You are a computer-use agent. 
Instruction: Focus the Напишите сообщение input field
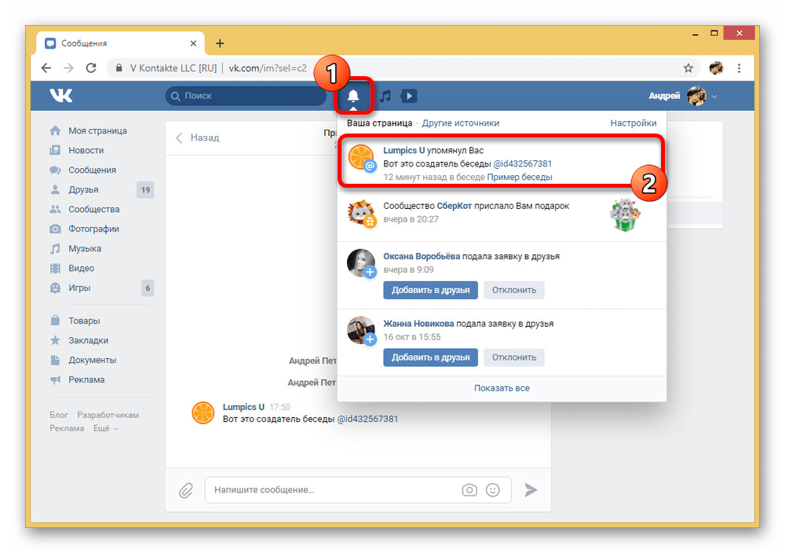(x=358, y=490)
